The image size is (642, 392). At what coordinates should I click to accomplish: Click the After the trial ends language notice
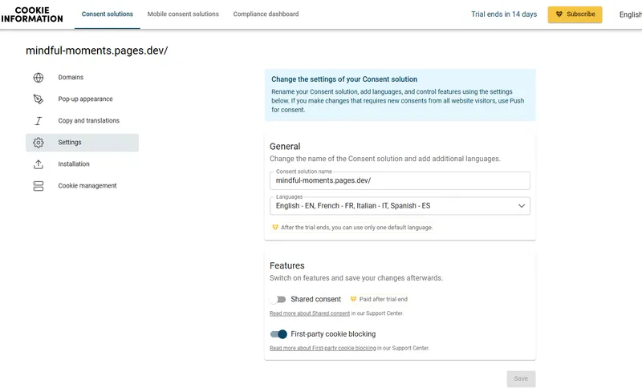(x=356, y=228)
